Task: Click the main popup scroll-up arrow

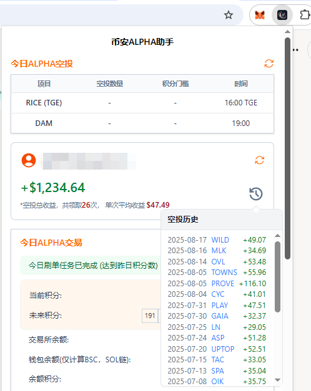Action: pyautogui.click(x=287, y=32)
